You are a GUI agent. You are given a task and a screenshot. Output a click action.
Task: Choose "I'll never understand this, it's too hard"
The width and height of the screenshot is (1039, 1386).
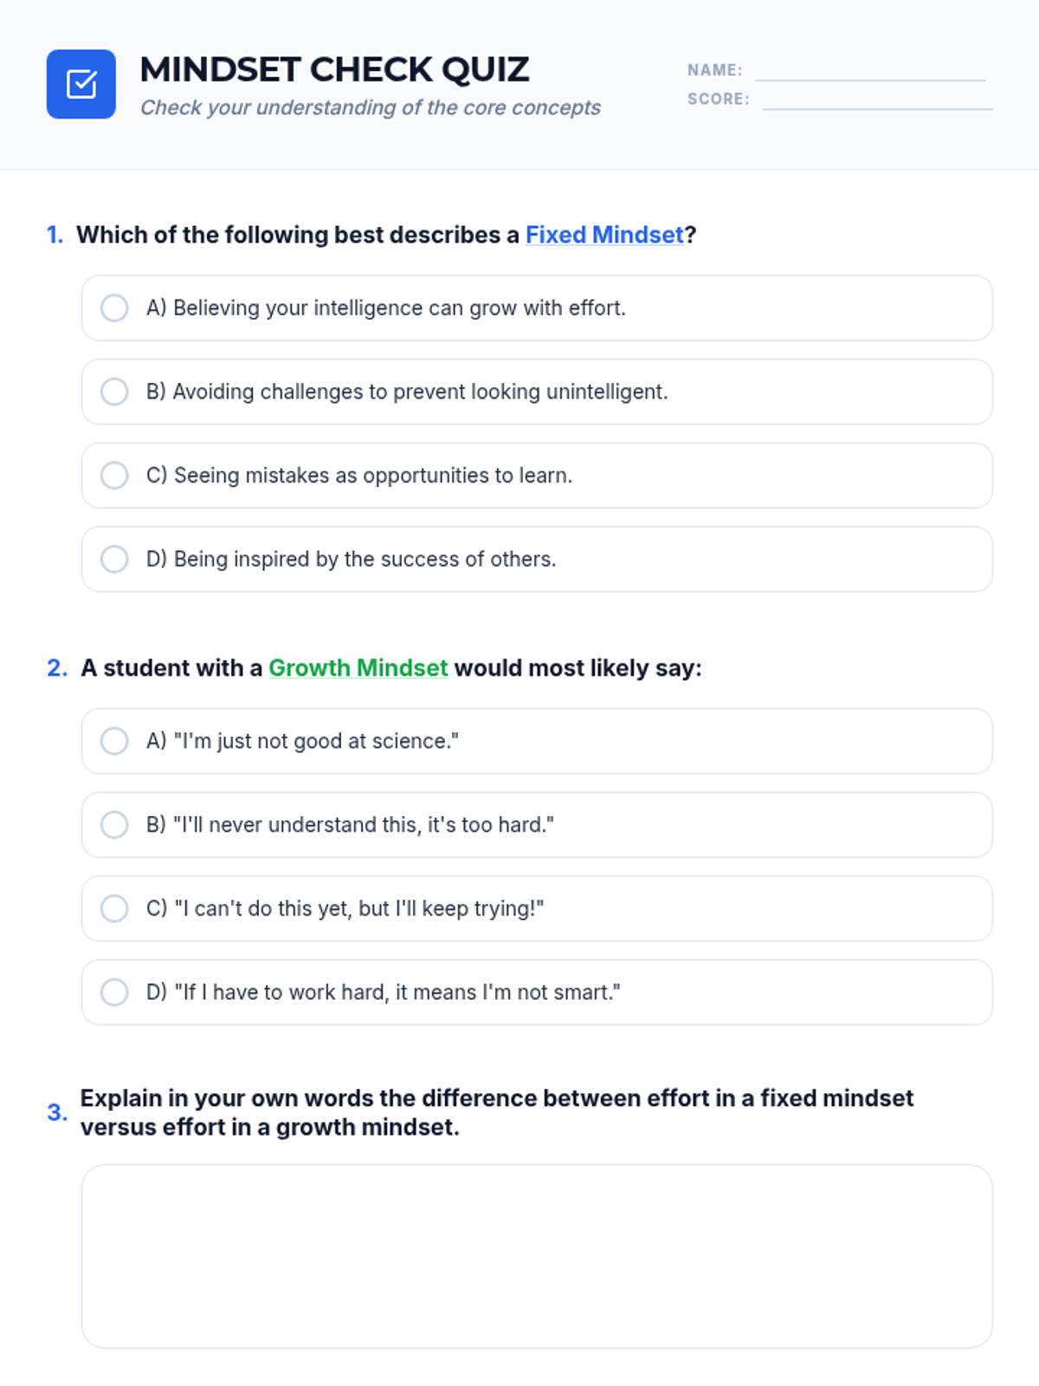point(114,825)
